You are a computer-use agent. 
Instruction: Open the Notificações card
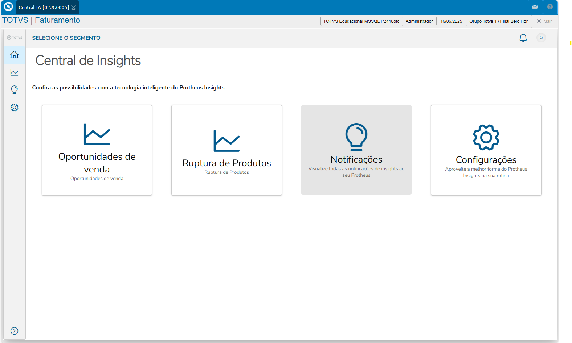(356, 150)
